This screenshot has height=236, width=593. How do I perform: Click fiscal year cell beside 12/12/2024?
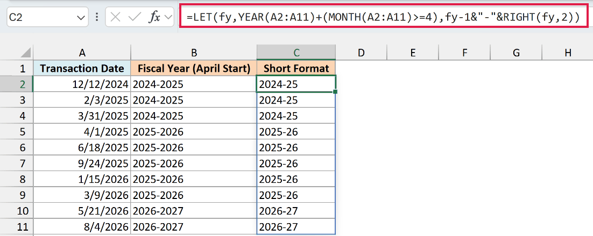tap(194, 84)
